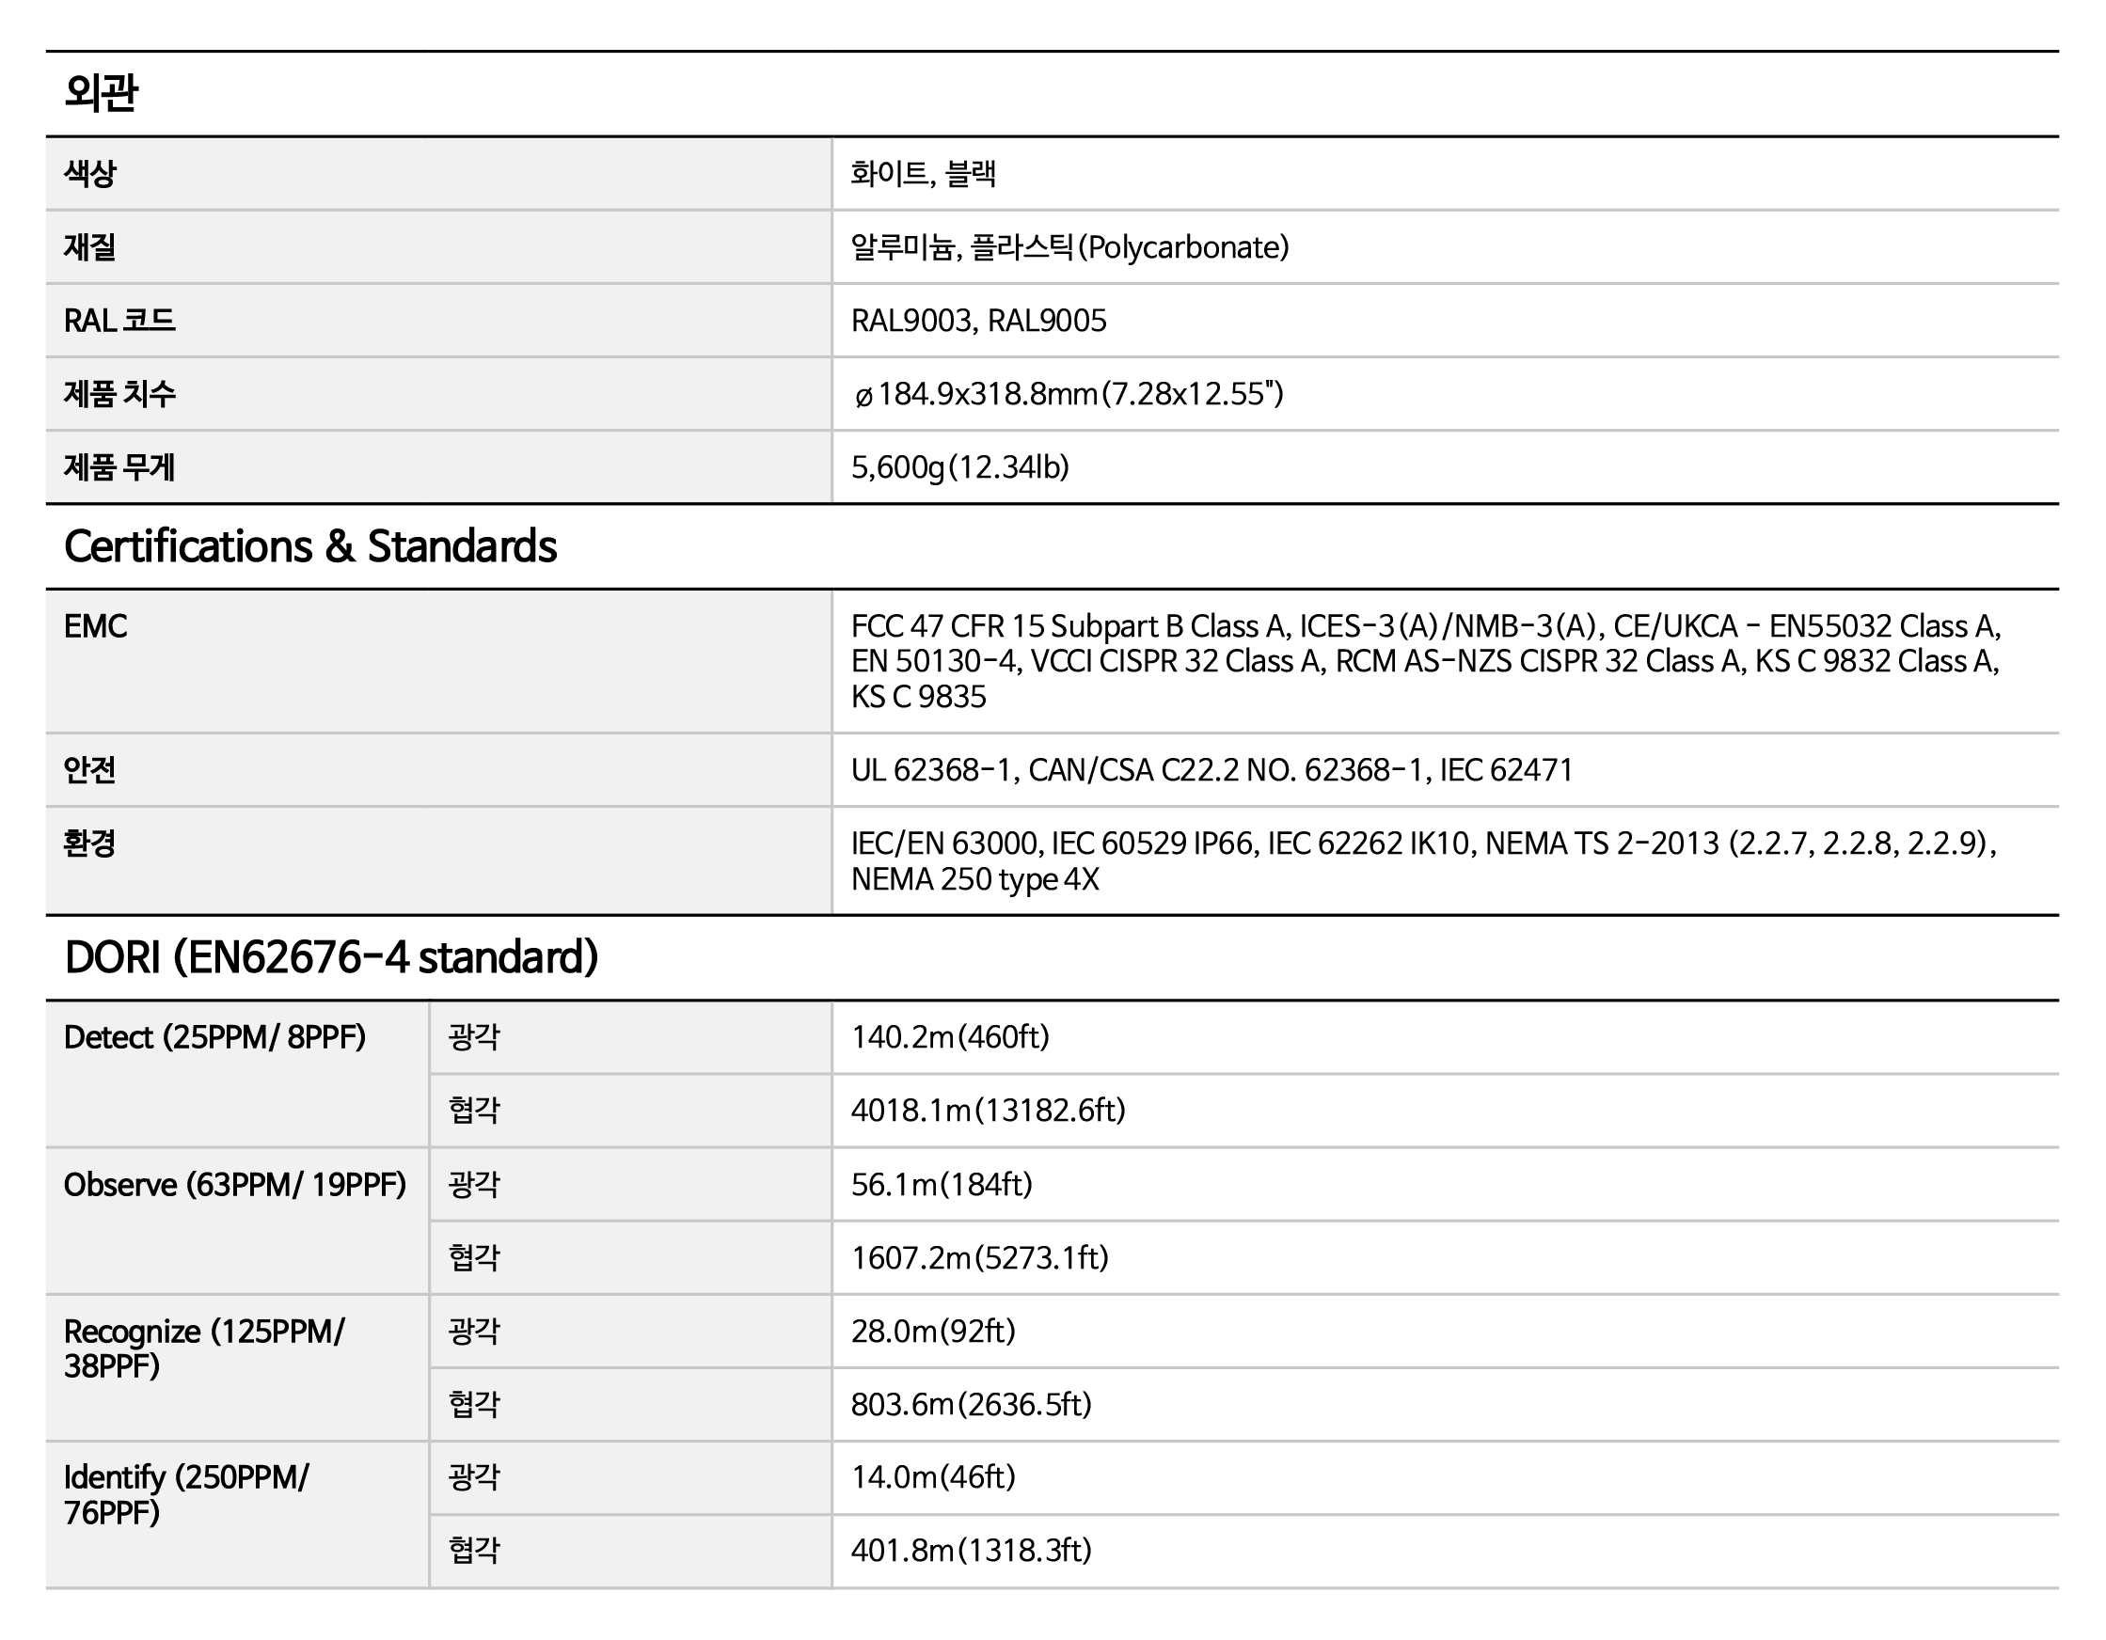Click the Certifications & Standards heading
2106x1640 pixels.
tap(309, 546)
